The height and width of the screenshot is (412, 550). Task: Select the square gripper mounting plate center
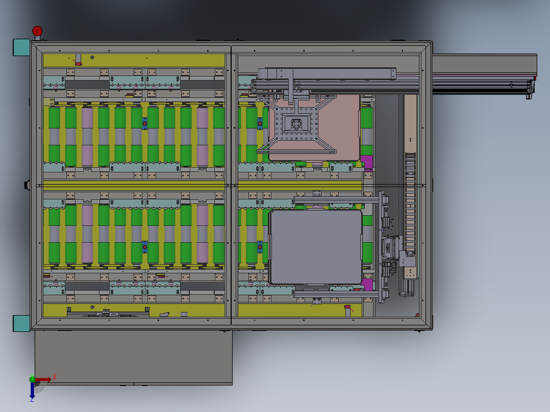pos(297,123)
